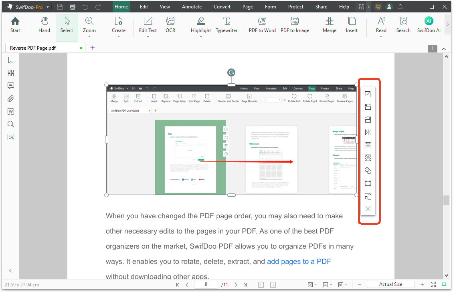453x292 pixels.
Task: Open SwifDoo AI assistant
Action: pyautogui.click(x=429, y=25)
